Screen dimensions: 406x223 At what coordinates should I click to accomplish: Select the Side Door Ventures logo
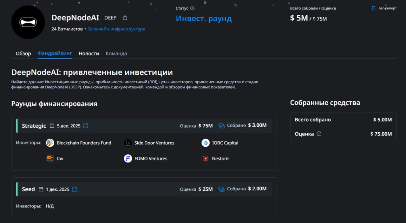tap(128, 143)
